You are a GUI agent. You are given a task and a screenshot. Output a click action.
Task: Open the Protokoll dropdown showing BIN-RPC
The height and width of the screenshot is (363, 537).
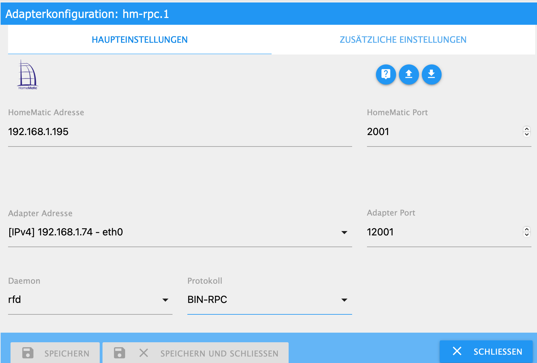tap(344, 300)
